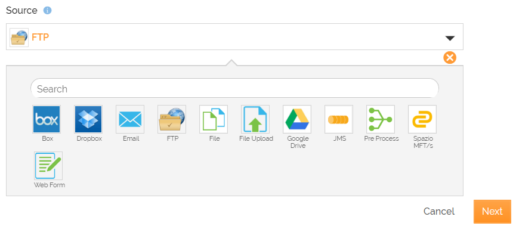513x229 pixels.
Task: Select the FTP folder icon in the grid
Action: pos(172,119)
